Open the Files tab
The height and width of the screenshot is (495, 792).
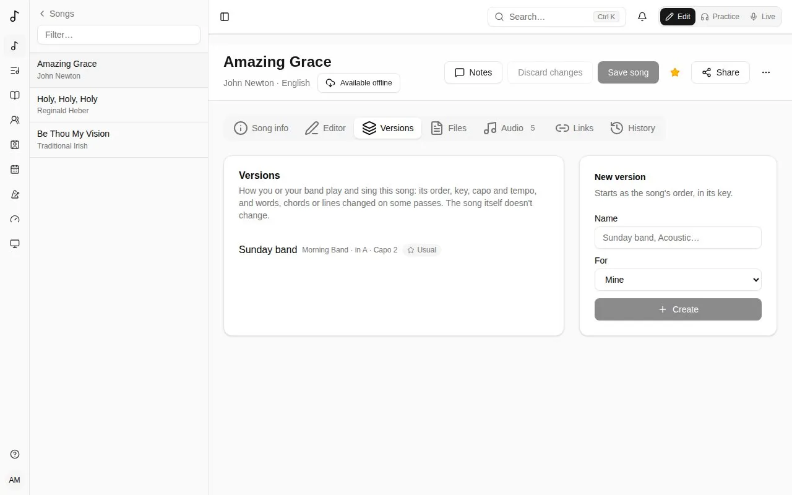(x=449, y=128)
